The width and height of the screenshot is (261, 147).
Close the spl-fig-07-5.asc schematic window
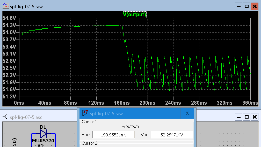tap(254, 117)
